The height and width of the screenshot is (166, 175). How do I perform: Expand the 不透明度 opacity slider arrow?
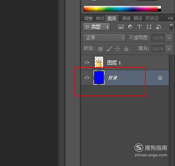tap(169, 38)
